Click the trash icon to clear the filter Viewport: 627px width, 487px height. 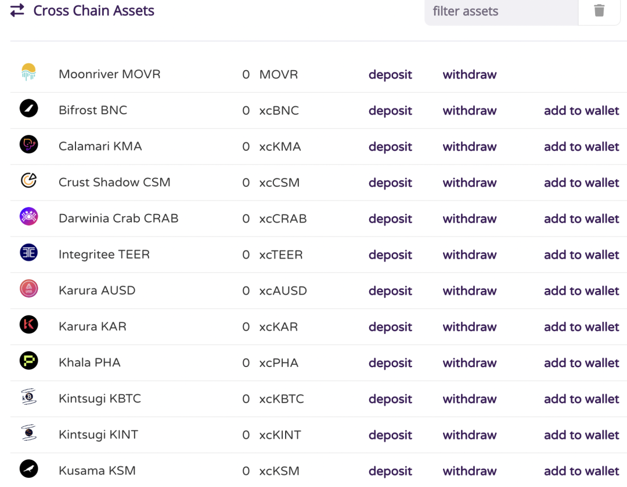[x=599, y=10]
